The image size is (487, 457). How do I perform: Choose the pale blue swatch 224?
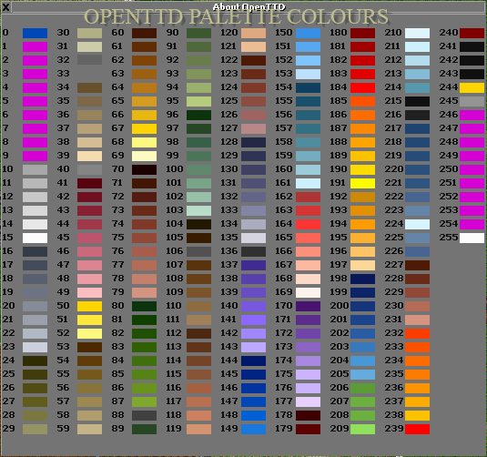418,225
